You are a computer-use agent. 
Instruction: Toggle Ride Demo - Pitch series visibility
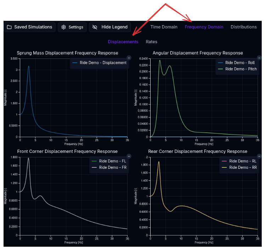click(x=237, y=69)
